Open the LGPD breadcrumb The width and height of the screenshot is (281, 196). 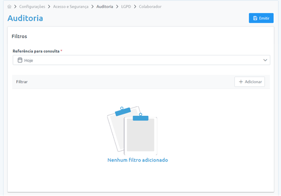[x=126, y=6]
